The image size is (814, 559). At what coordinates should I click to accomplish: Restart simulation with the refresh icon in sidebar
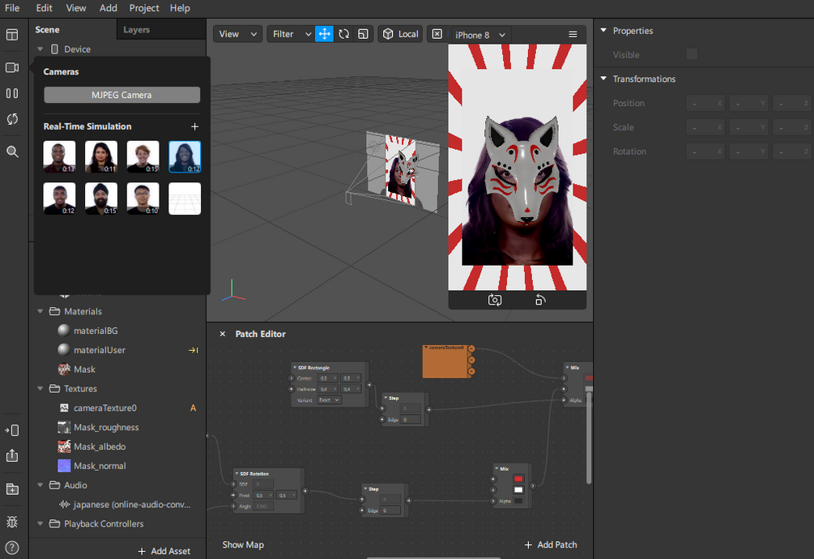(x=12, y=119)
